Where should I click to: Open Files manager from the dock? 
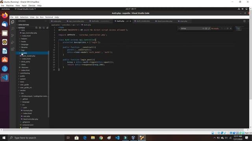point(5,33)
